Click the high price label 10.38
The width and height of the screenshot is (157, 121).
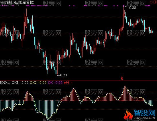[132, 8]
